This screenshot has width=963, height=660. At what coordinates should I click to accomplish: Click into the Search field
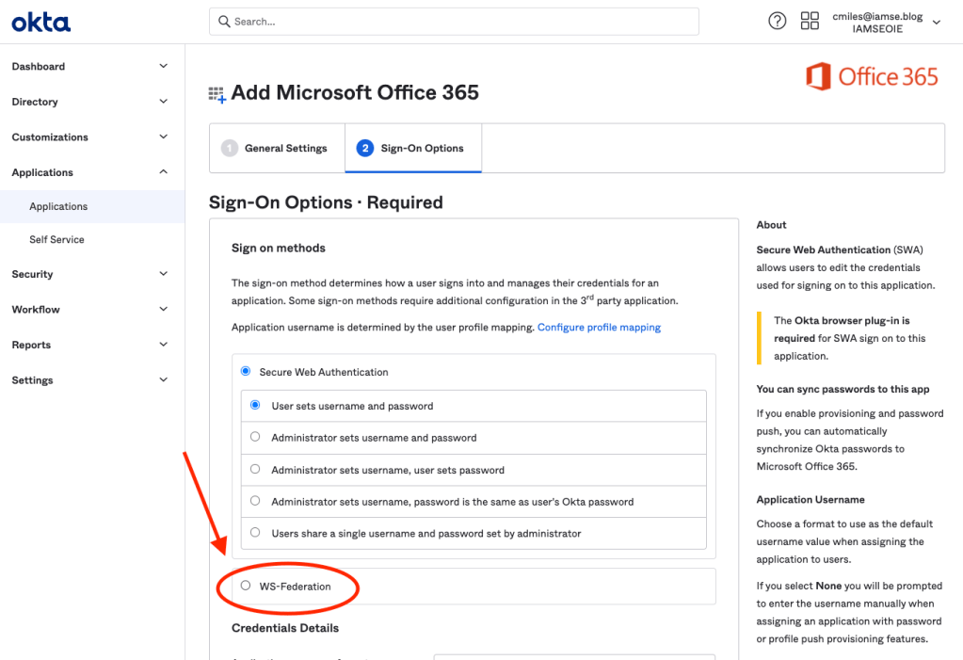461,21
